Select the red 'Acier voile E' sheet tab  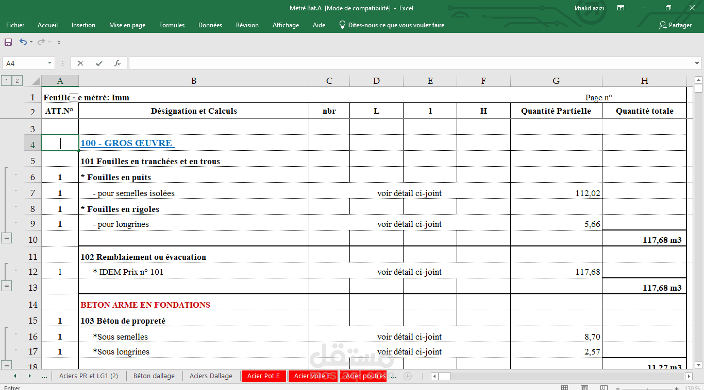pos(312,376)
